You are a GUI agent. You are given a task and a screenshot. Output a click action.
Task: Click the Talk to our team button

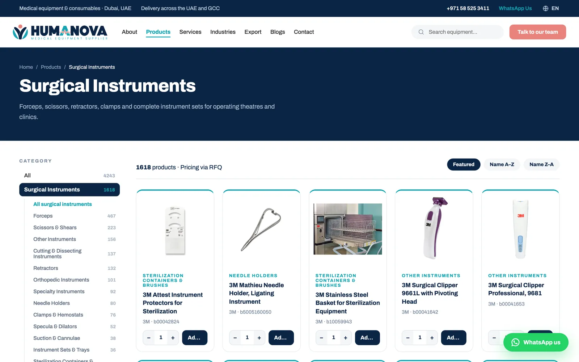(x=538, y=32)
